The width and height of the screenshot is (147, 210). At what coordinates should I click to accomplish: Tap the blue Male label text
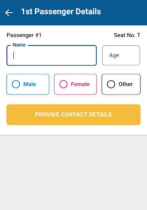pyautogui.click(x=30, y=84)
